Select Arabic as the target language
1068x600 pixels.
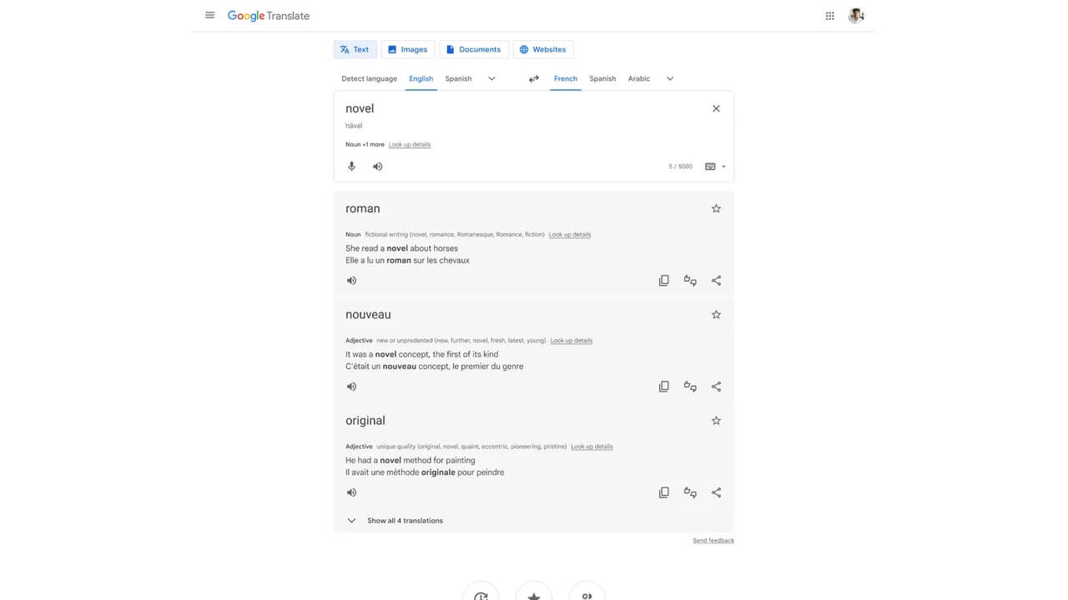tap(639, 78)
